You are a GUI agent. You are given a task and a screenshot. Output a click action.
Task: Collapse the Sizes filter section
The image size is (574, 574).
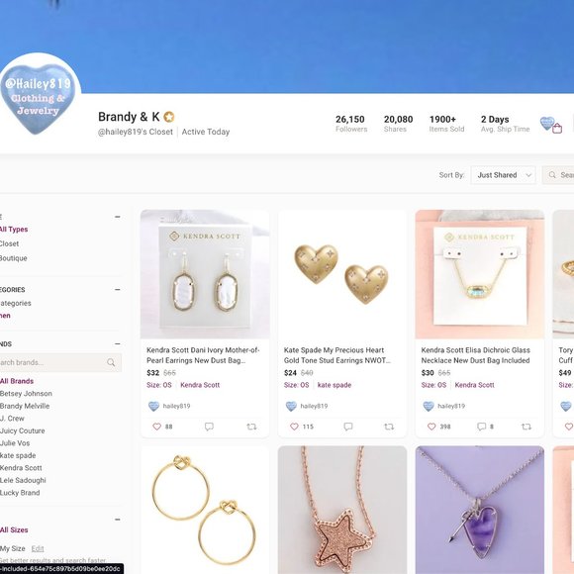tap(117, 520)
